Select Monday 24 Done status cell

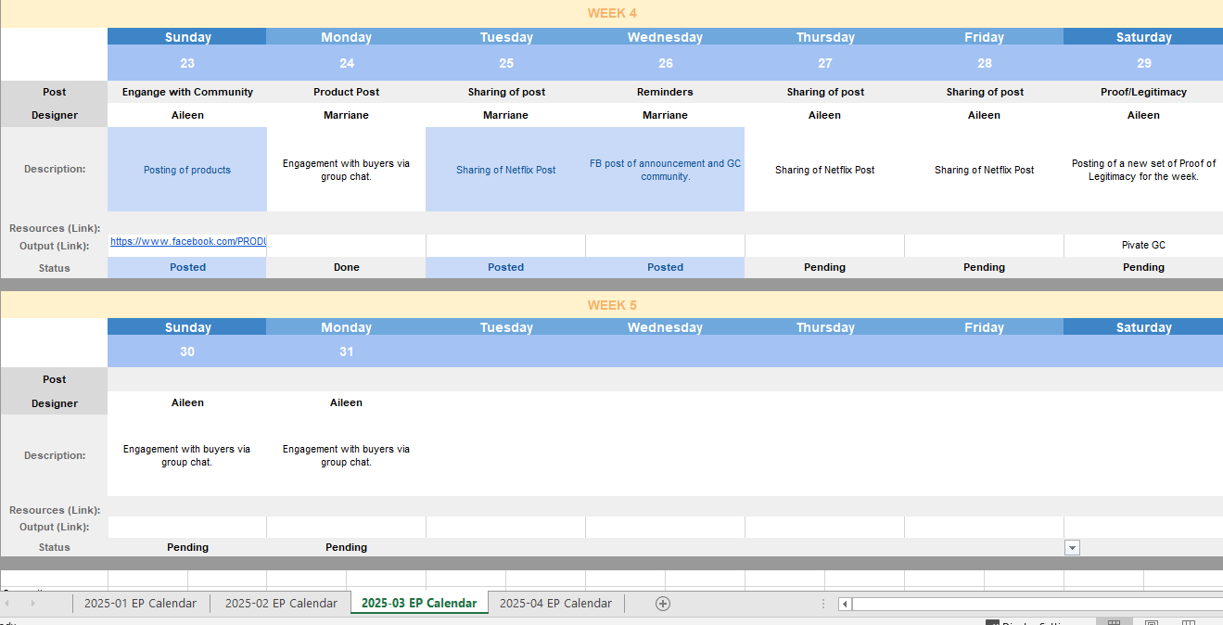click(x=346, y=268)
